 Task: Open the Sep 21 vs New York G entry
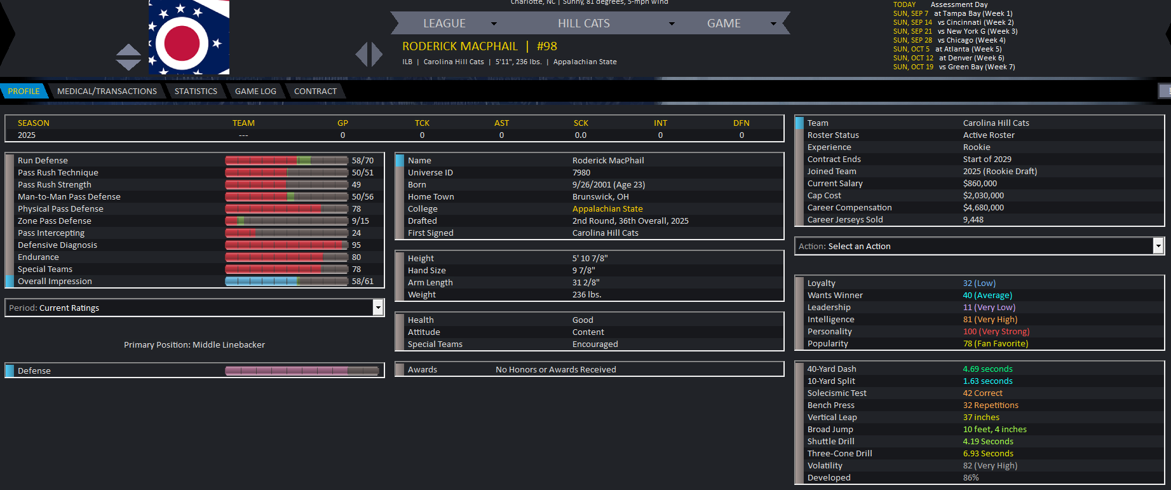955,31
